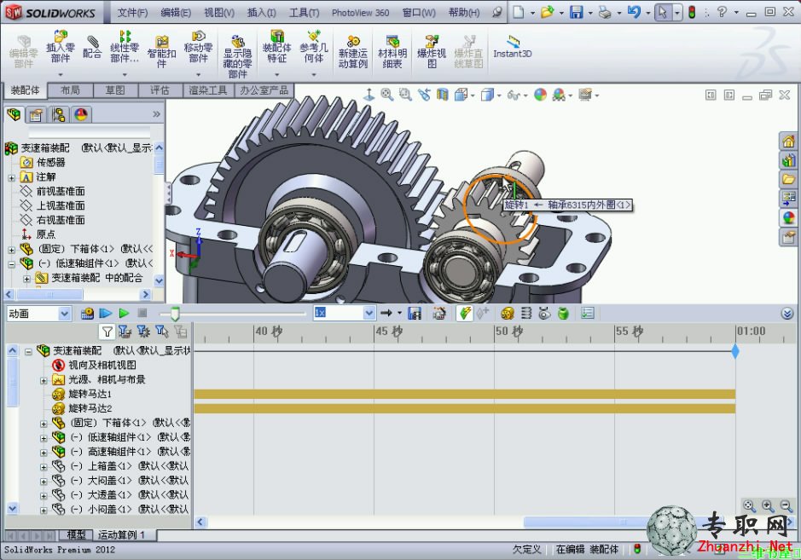The width and height of the screenshot is (801, 560).
Task: Click the Spring icon in motion toolbar
Action: coord(526,313)
